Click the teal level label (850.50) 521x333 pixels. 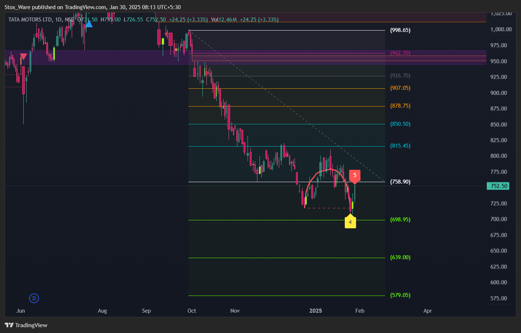[x=400, y=124]
